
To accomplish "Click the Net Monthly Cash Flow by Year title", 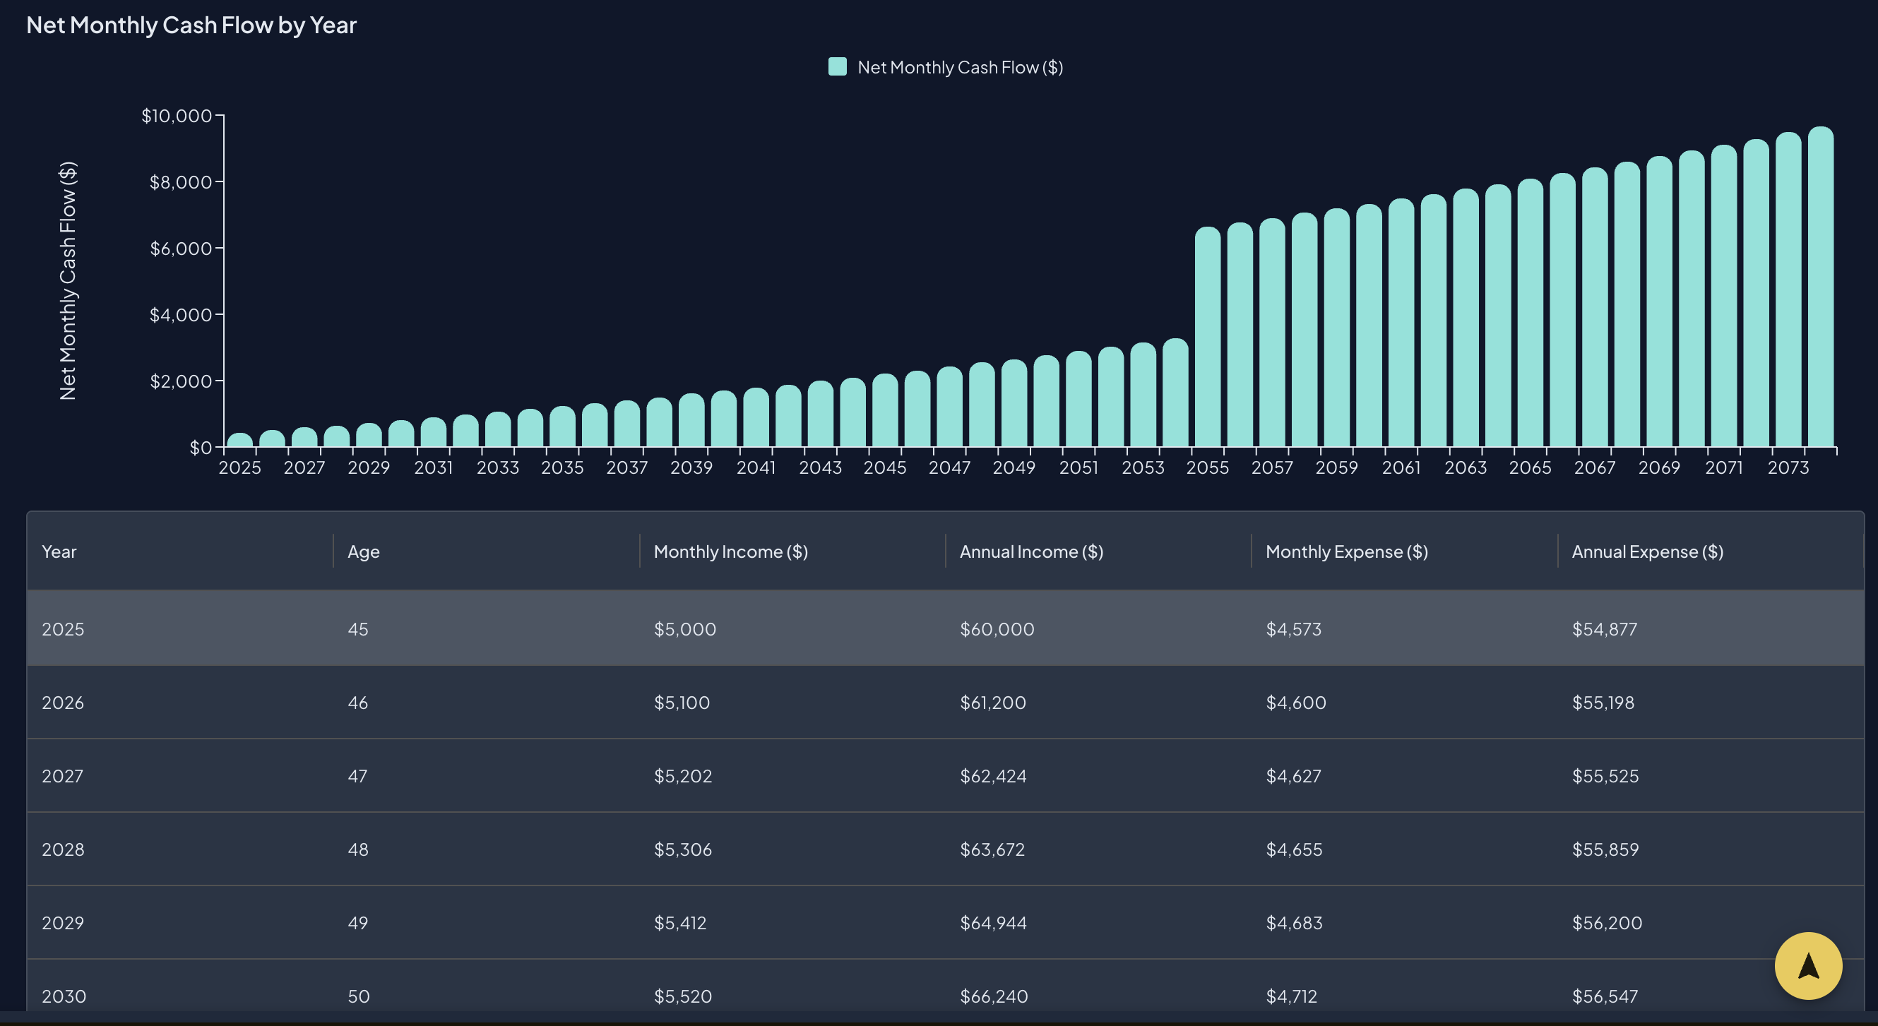I will 191,25.
